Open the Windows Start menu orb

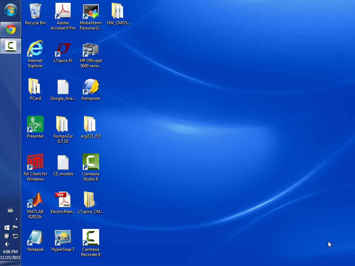click(10, 10)
